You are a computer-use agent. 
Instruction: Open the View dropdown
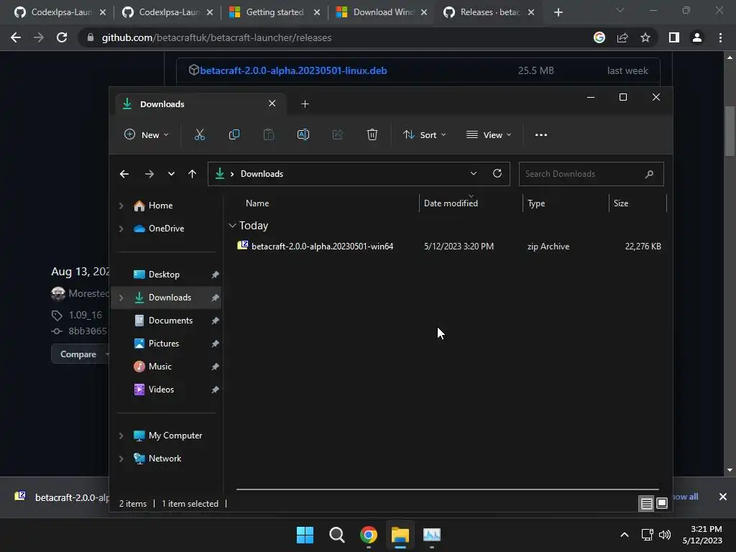coord(489,134)
